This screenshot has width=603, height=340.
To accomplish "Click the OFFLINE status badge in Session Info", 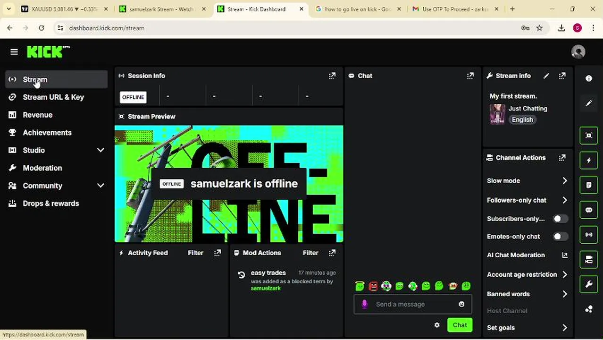I will pyautogui.click(x=133, y=97).
